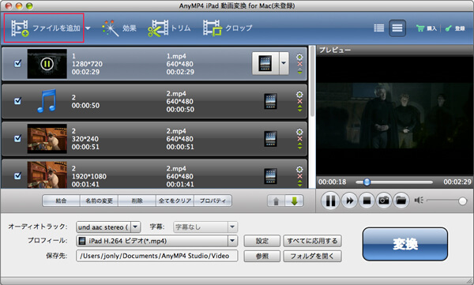Uncheck the checkbox for the 320*240 video row
Image resolution: width=474 pixels, height=285 pixels.
point(18,138)
